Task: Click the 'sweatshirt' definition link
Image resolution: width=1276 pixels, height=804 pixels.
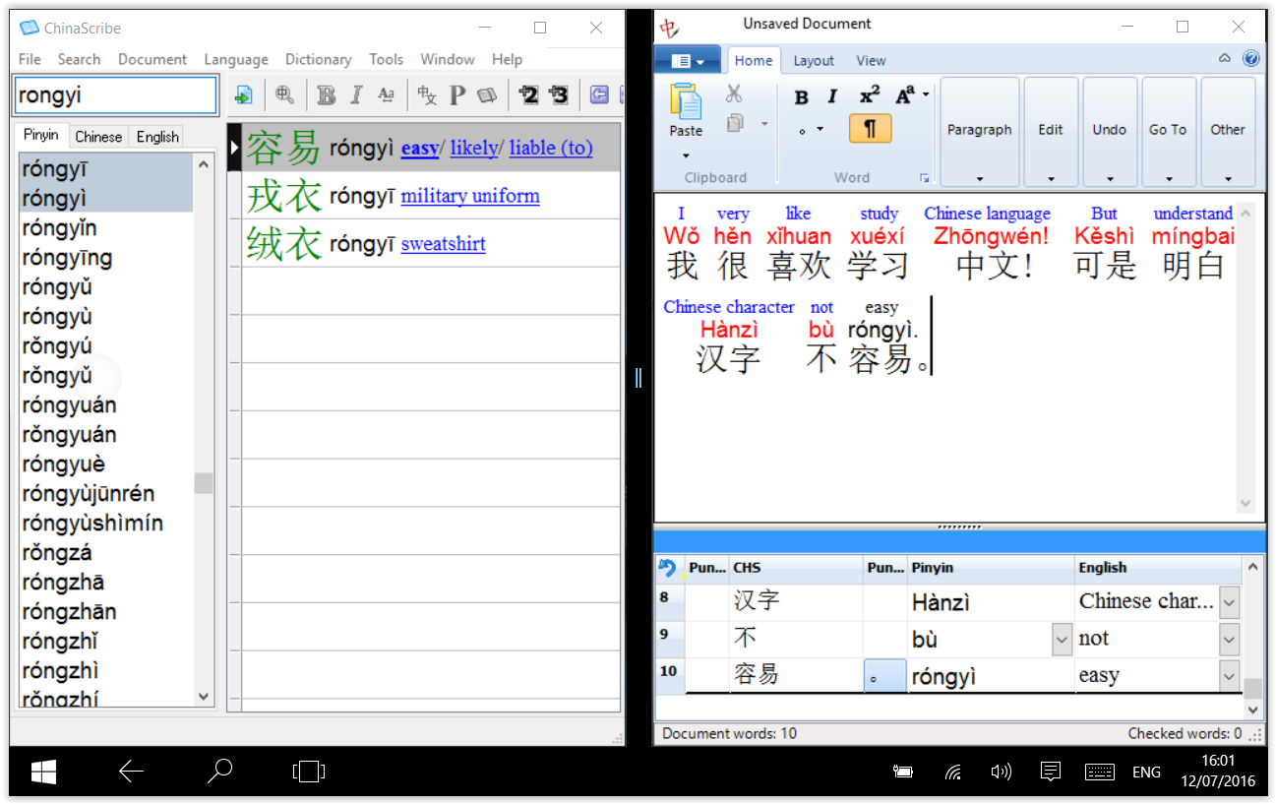Action: coord(443,244)
